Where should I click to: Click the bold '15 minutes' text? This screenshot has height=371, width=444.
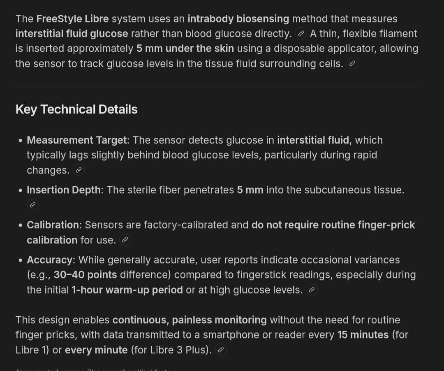pyautogui.click(x=363, y=335)
